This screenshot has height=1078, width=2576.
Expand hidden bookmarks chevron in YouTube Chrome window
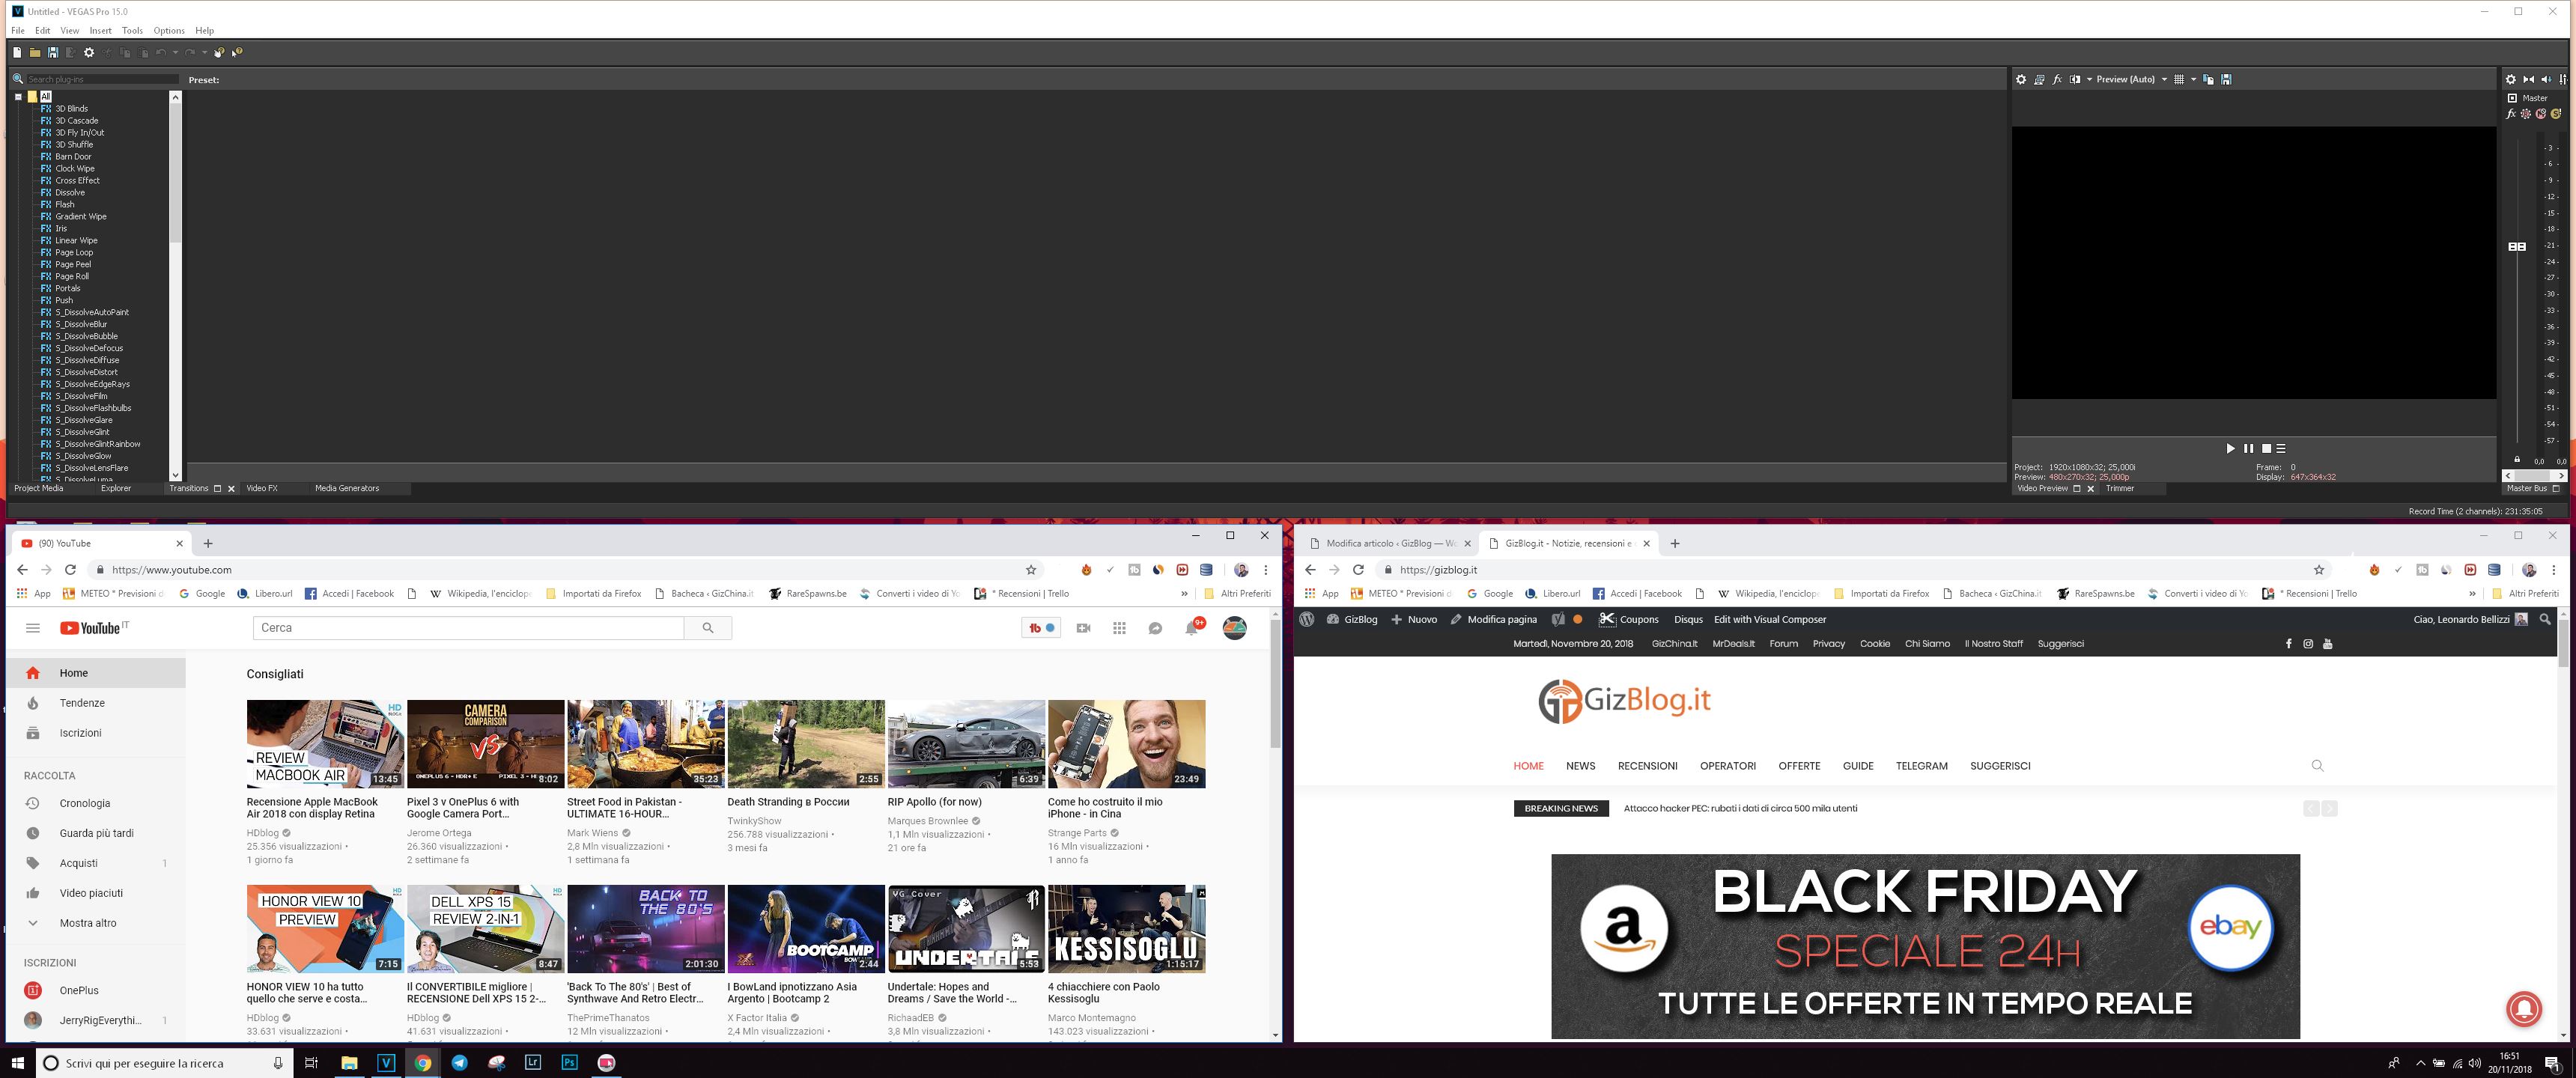click(x=1184, y=593)
